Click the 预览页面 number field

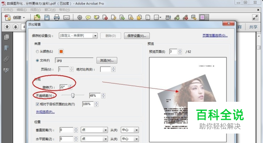173,51
